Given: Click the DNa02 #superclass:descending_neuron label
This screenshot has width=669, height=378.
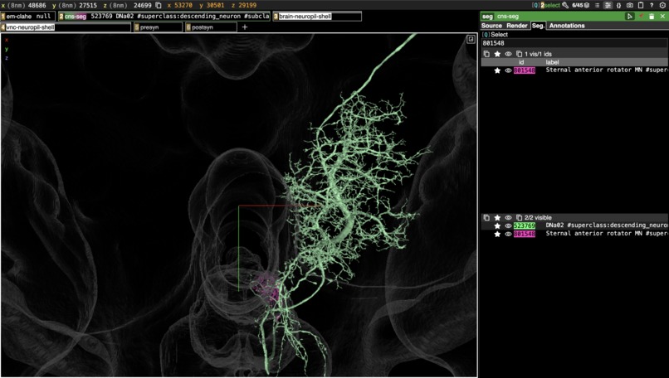Looking at the screenshot, I should point(607,225).
